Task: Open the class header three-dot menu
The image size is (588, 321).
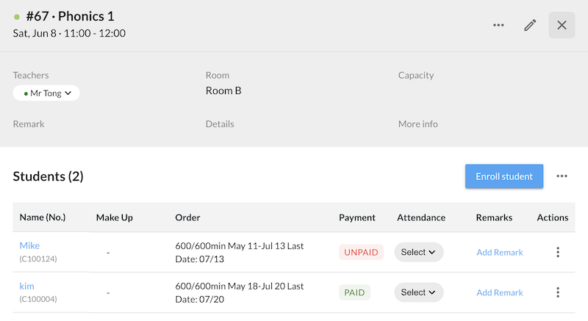Action: point(498,25)
